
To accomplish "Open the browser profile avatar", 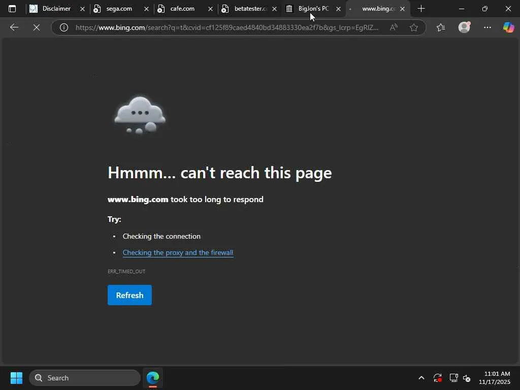I will (464, 27).
